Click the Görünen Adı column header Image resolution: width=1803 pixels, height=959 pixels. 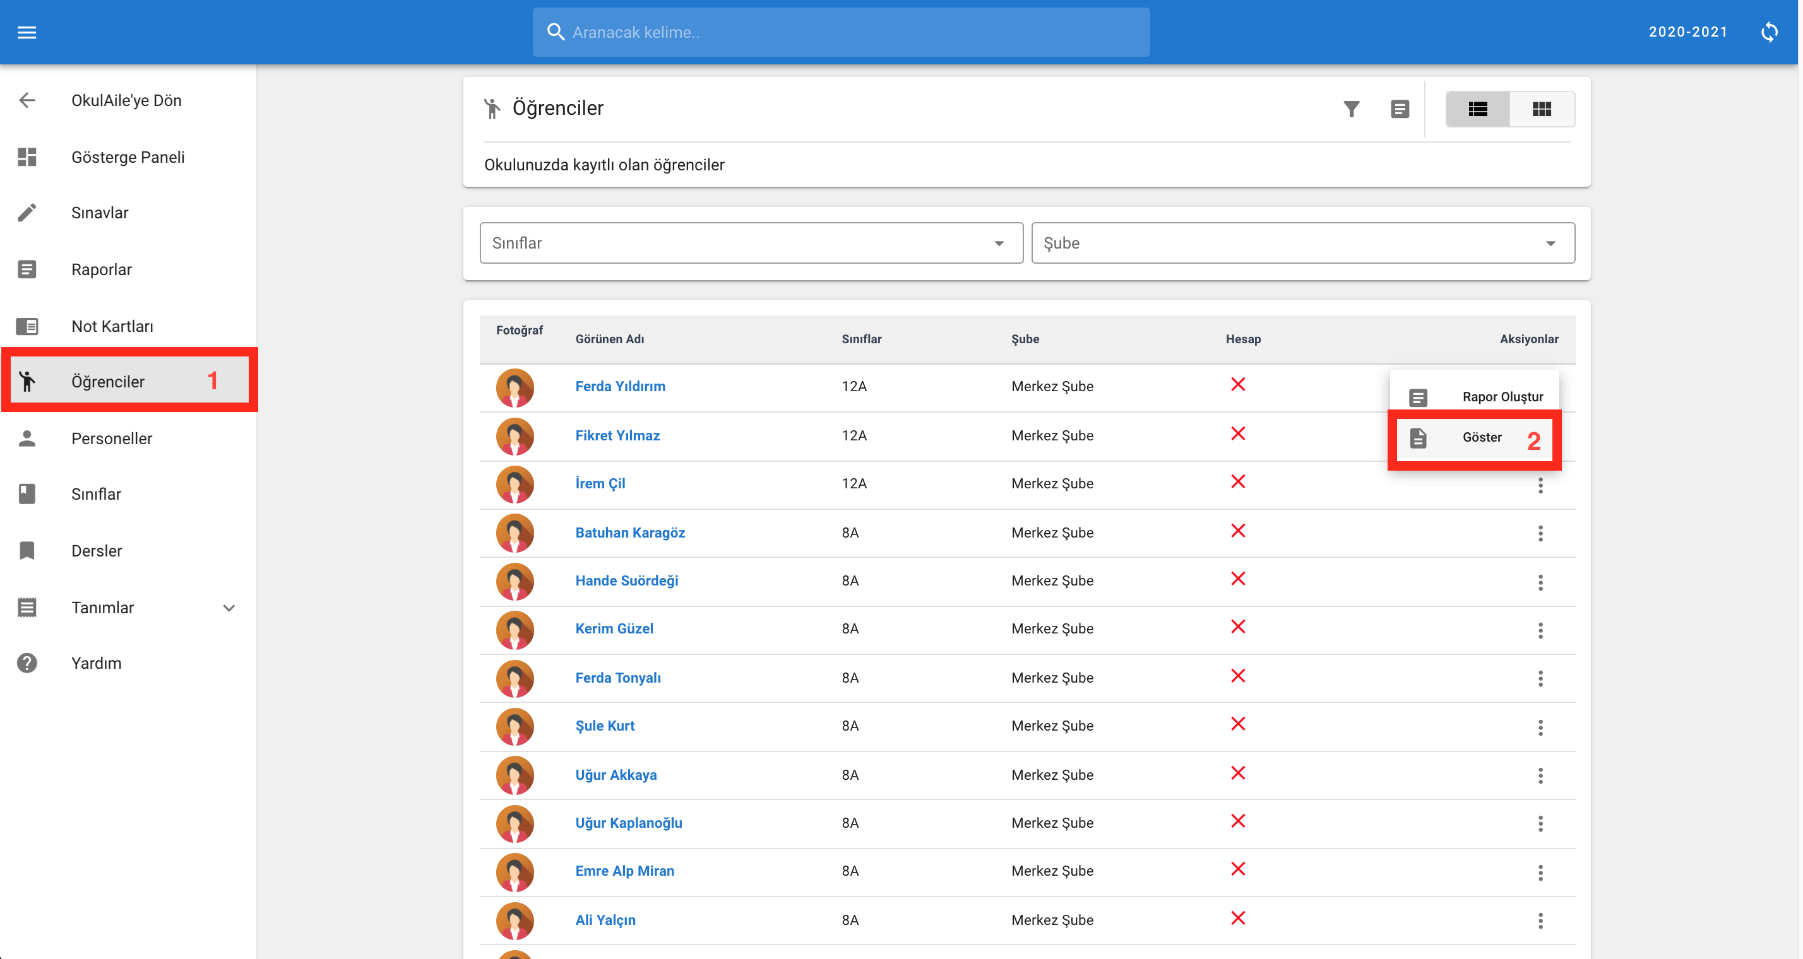tap(610, 339)
